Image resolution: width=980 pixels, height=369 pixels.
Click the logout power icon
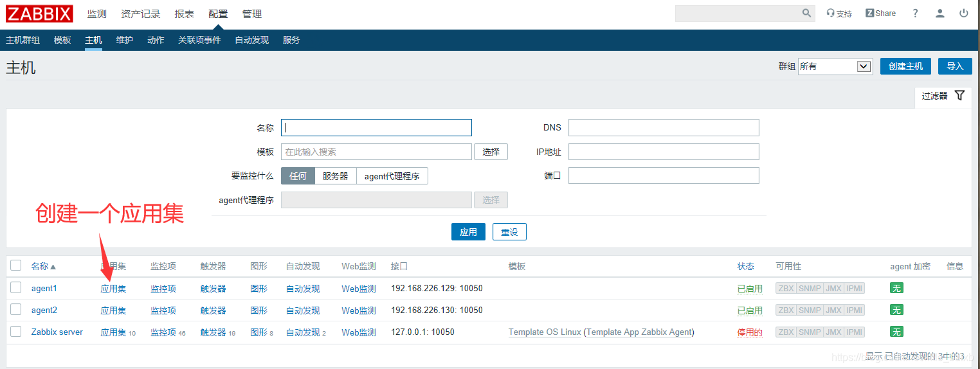pos(964,14)
